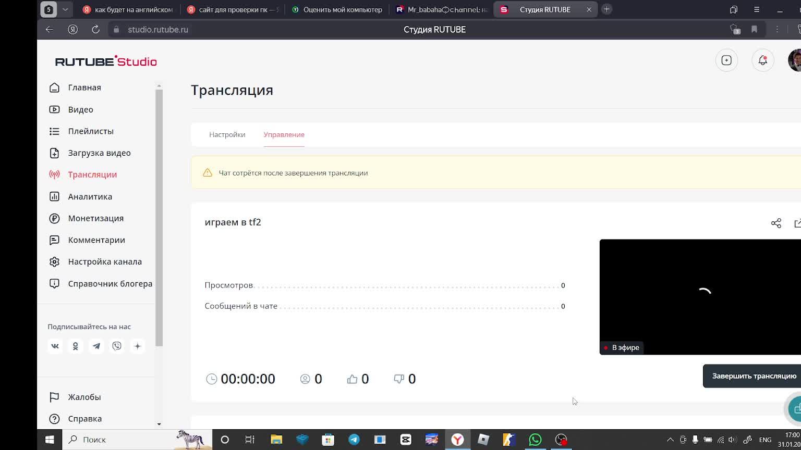
Task: Open WhatsApp from the taskbar
Action: click(535, 440)
